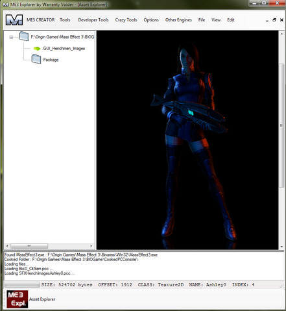
Task: Click the tree panel left scroll arrow
Action: [x=7, y=246]
